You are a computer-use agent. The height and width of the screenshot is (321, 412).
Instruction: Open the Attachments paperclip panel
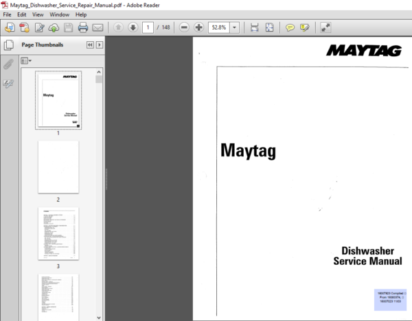[x=8, y=64]
